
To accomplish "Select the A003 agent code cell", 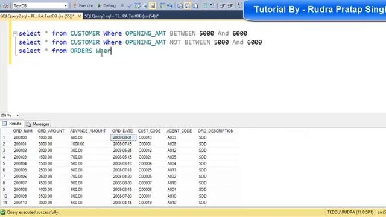I will pos(171,137).
